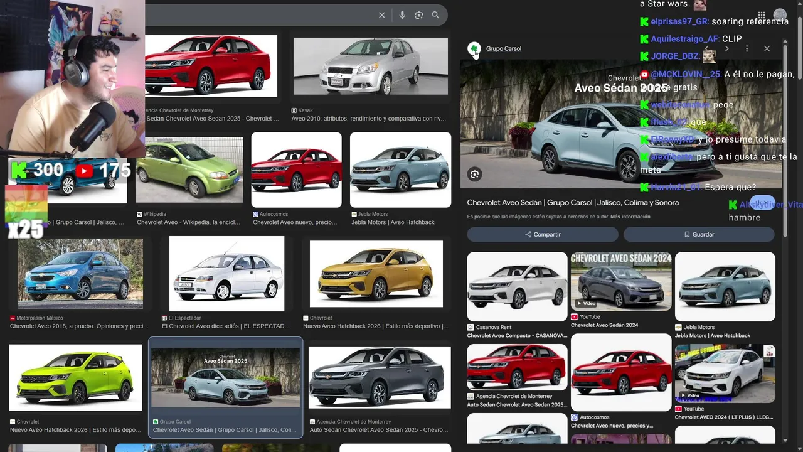The image size is (803, 452).
Task: Open the three-dot more options menu in preview
Action: [747, 48]
